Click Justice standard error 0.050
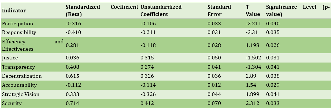332x109 pixels. coord(214,58)
